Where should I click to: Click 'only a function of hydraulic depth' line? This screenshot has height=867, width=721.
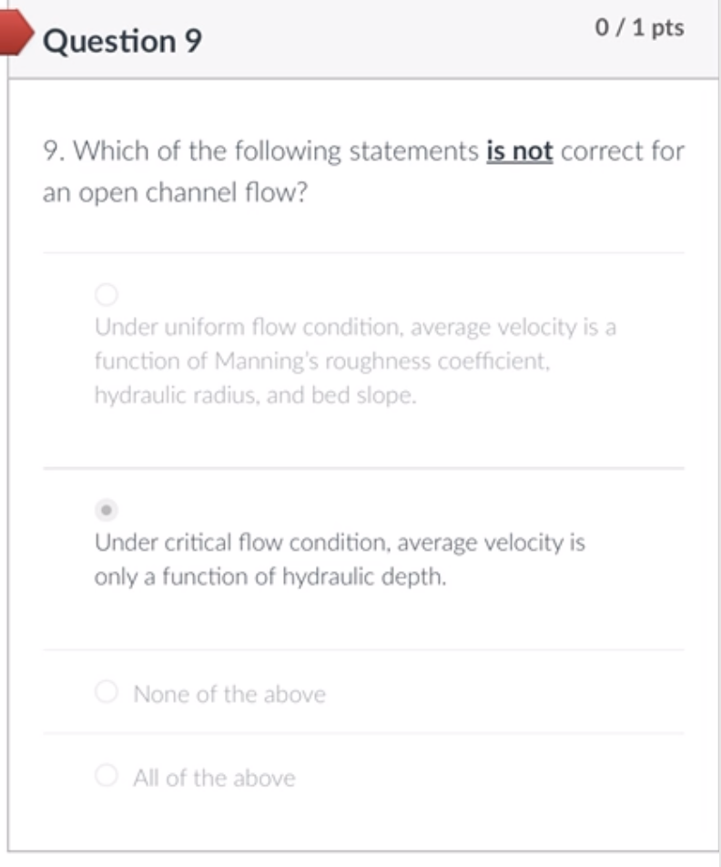point(270,577)
